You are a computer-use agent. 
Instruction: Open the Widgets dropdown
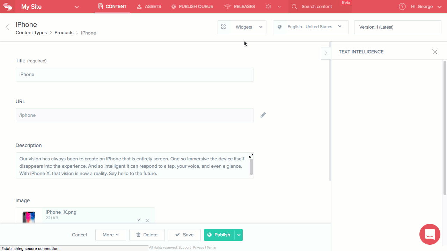coord(242,27)
